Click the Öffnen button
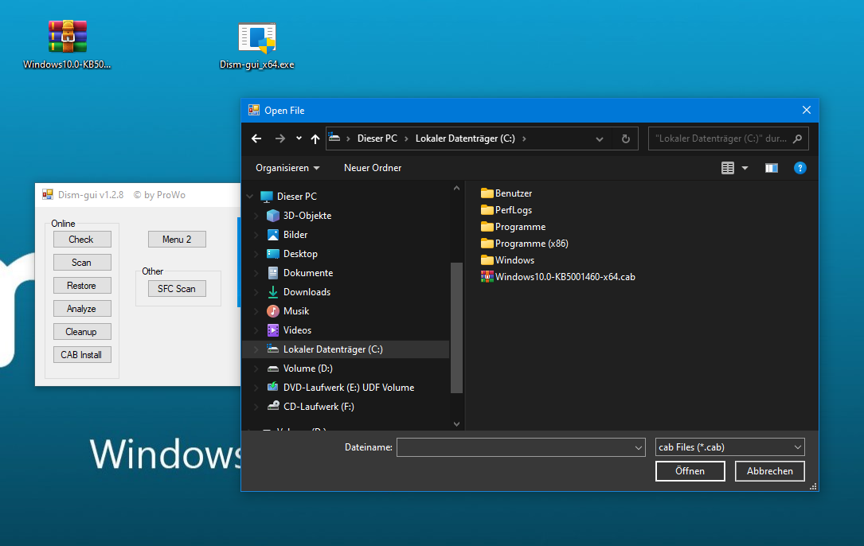Screen dimensions: 864x546 point(690,471)
